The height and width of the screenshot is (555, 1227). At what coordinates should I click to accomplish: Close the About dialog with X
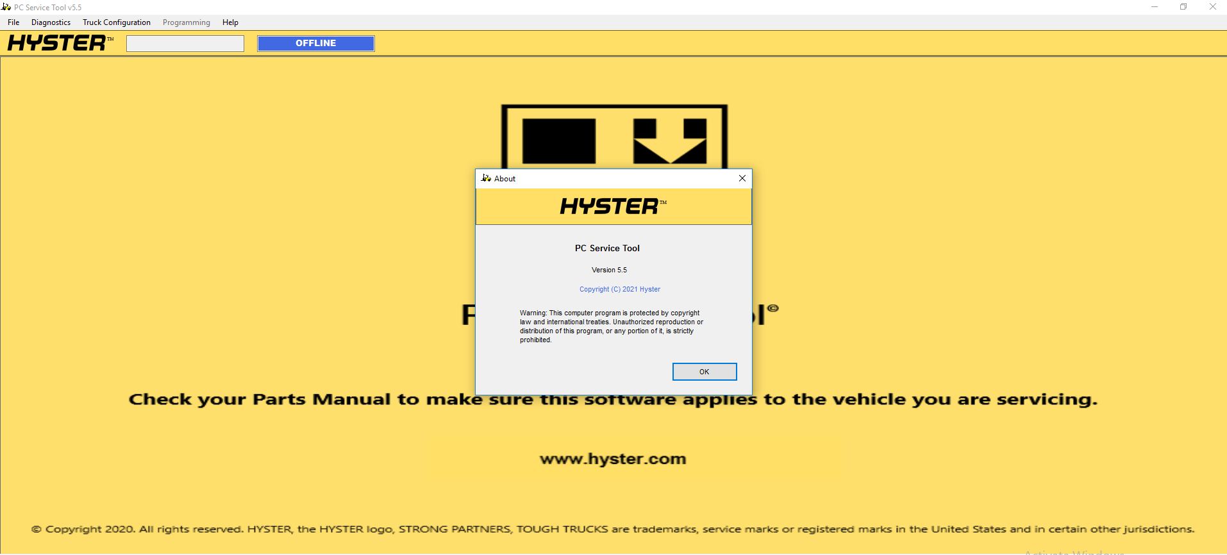click(x=742, y=178)
